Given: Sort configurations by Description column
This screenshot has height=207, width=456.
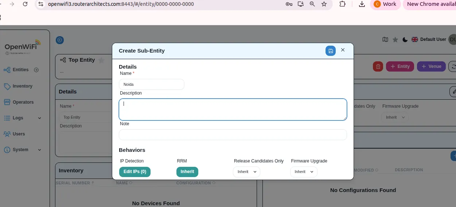Looking at the screenshot, I should [x=409, y=170].
